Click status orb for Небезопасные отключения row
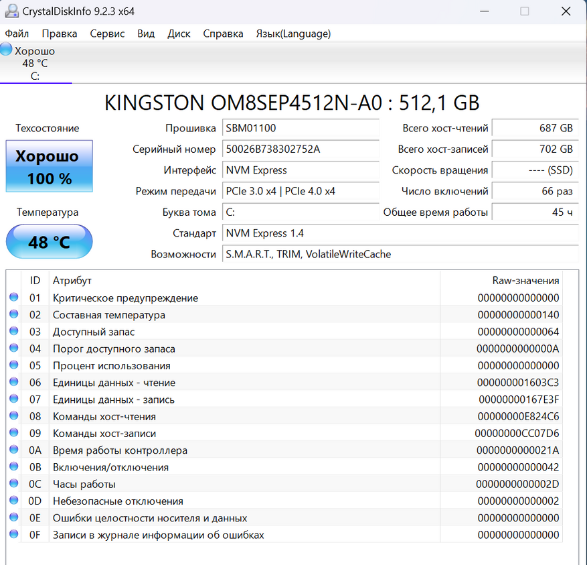This screenshot has height=565, width=587. 14,500
